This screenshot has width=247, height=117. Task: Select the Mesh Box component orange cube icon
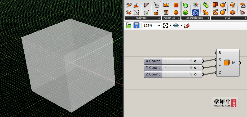click(227, 62)
